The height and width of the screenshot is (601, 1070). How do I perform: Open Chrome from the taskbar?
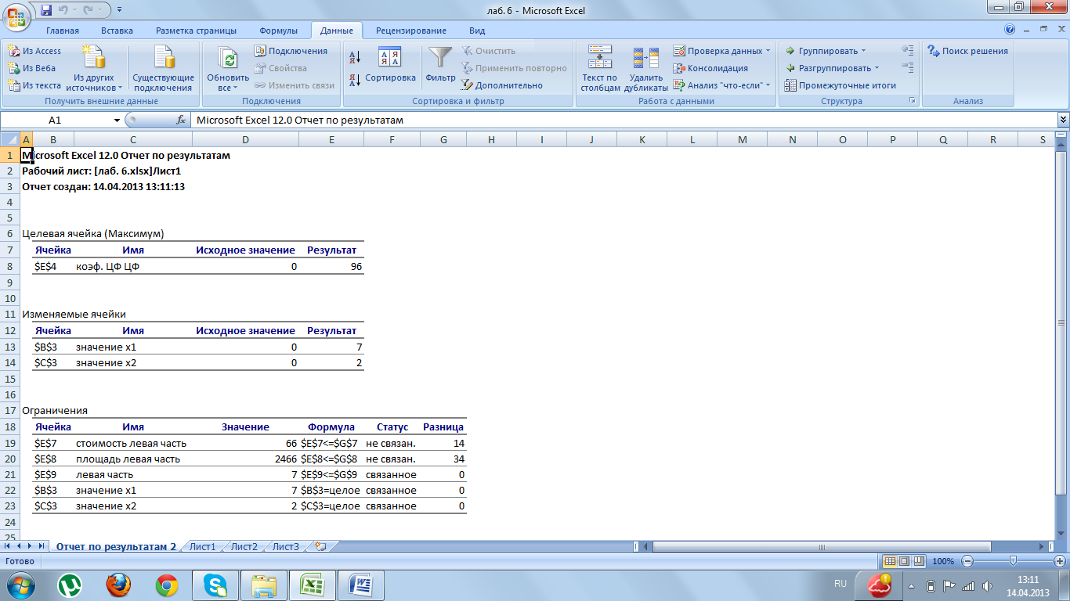click(166, 585)
